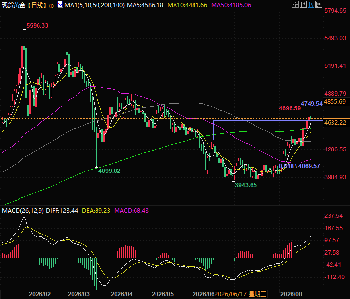Click the MA50:4185.06 value label

tap(231, 5)
